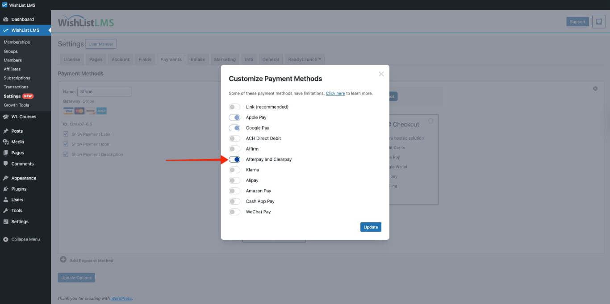
Task: Expand the Growth Tools sidebar item
Action: click(17, 105)
